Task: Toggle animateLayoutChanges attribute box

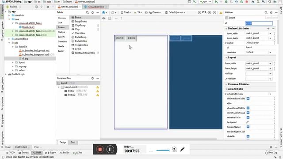Action: coord(248,113)
